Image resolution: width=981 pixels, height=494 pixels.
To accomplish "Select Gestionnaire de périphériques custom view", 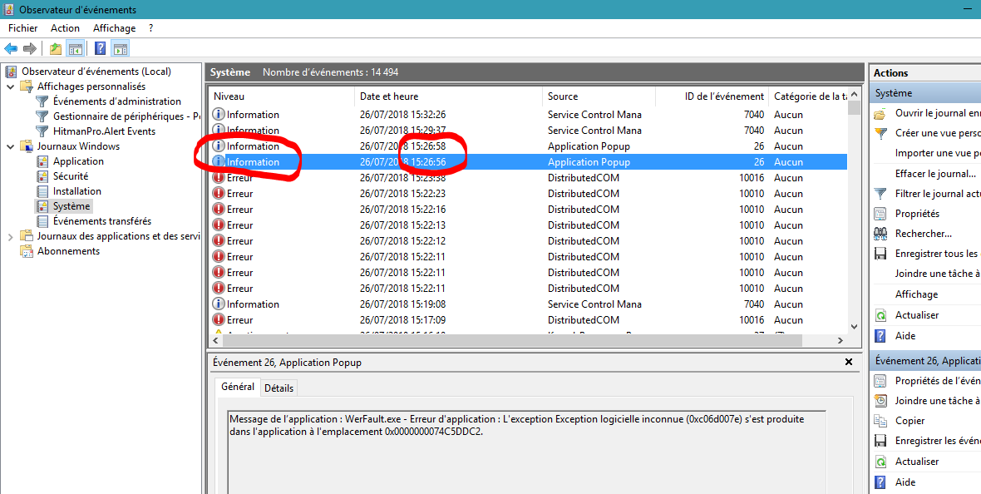I will coord(126,116).
